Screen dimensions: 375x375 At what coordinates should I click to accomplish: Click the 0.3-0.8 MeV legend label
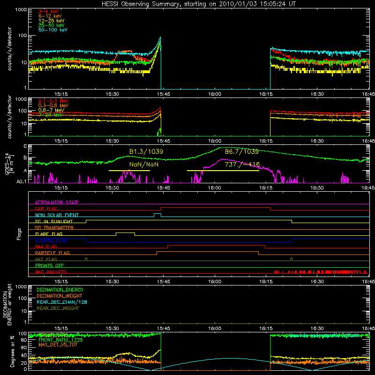click(53, 105)
